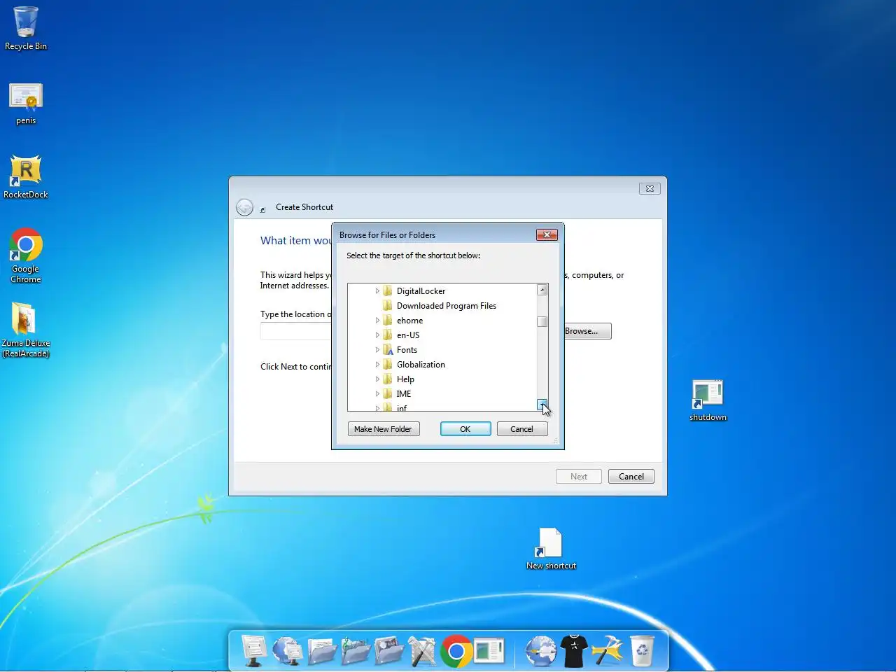Viewport: 896px width, 672px height.
Task: Select the ehome folder in the tree
Action: coord(409,320)
